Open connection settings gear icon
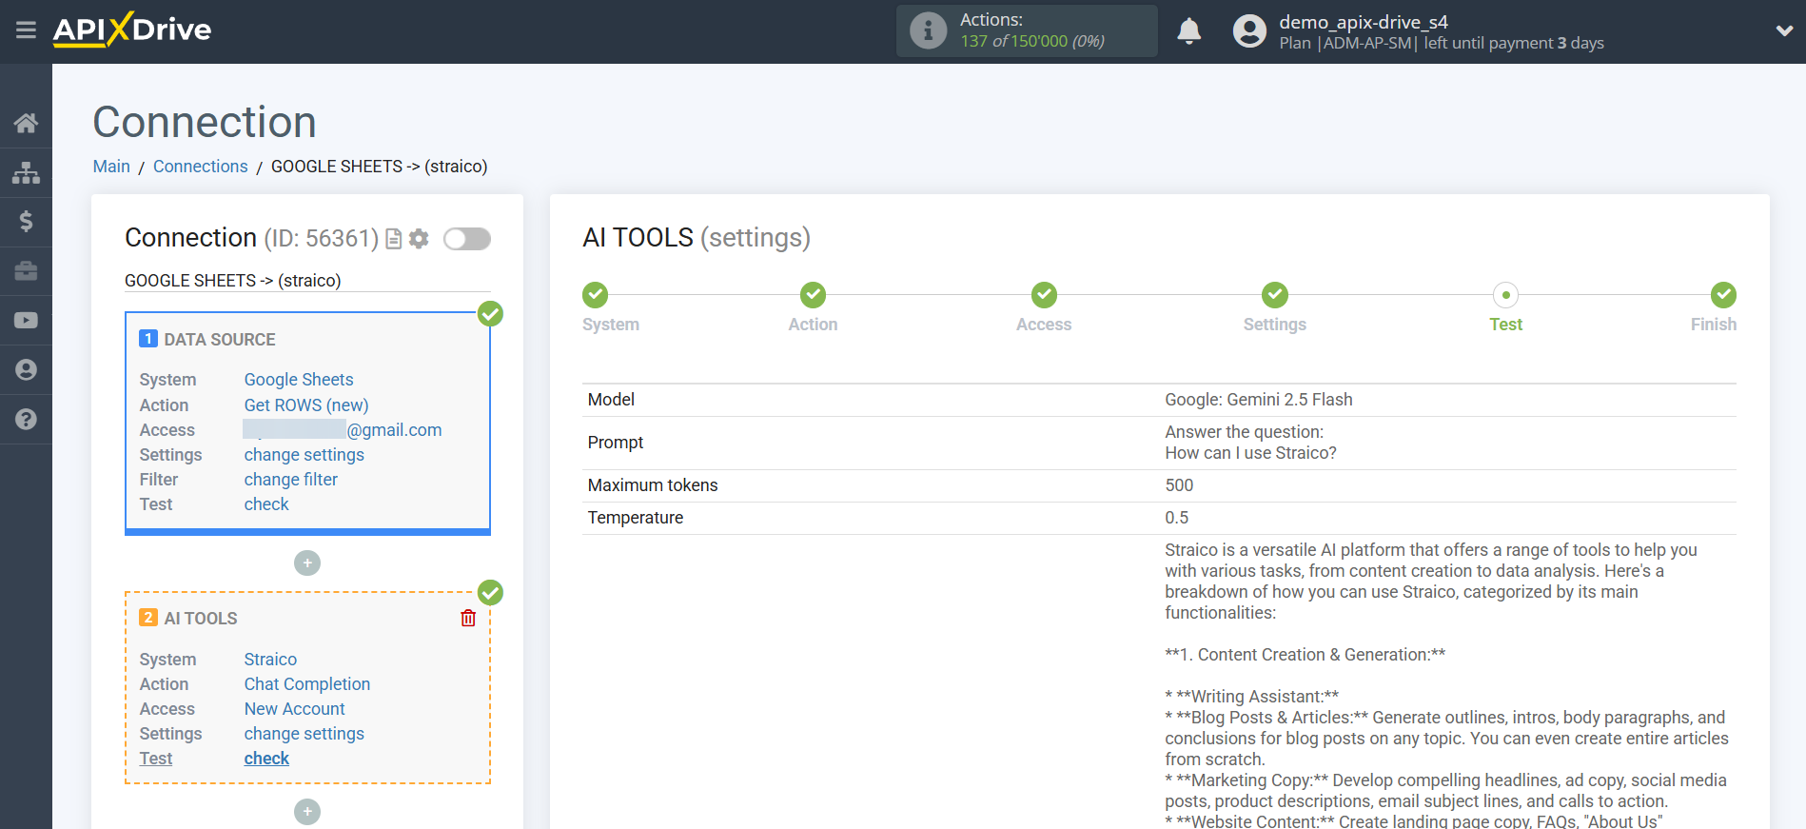This screenshot has height=829, width=1806. point(419,239)
